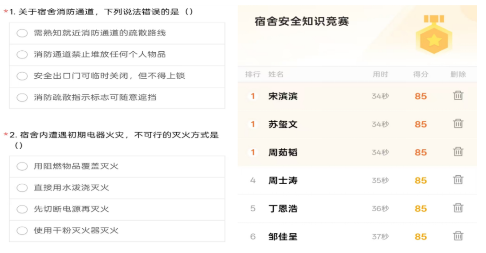486x253 pixels.
Task: Click the gold medal badge icon
Action: click(x=434, y=35)
